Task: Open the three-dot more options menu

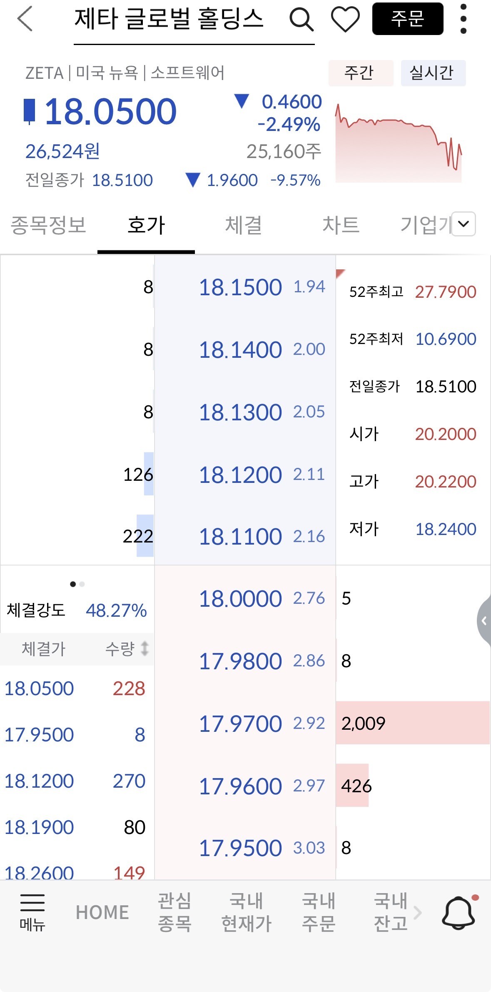Action: tap(463, 19)
